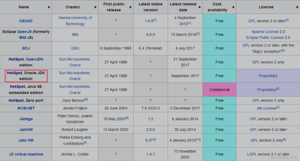Sort by License column arrows
The height and width of the screenshot is (161, 300).
(297, 7)
